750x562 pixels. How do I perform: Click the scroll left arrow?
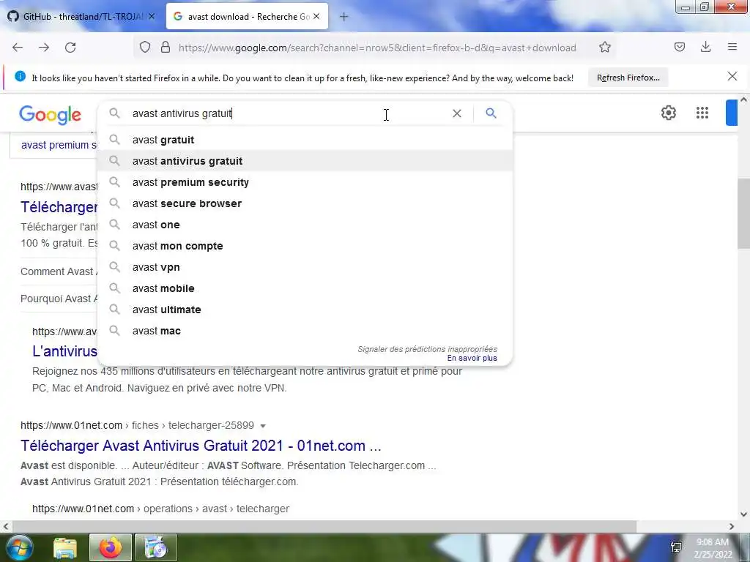[6, 526]
